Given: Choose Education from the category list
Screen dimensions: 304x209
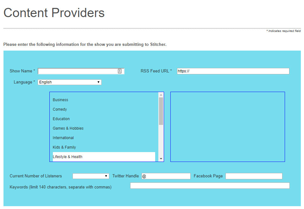Looking at the screenshot, I should pyautogui.click(x=104, y=119).
